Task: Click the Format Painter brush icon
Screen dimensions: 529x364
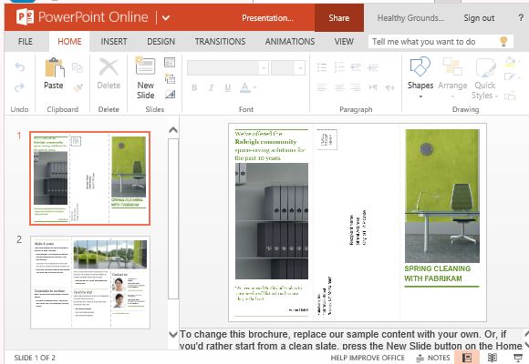Action: click(x=78, y=87)
